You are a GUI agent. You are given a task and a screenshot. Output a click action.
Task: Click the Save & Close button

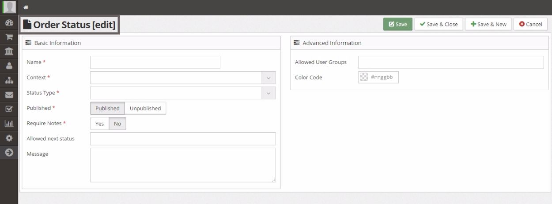point(439,24)
